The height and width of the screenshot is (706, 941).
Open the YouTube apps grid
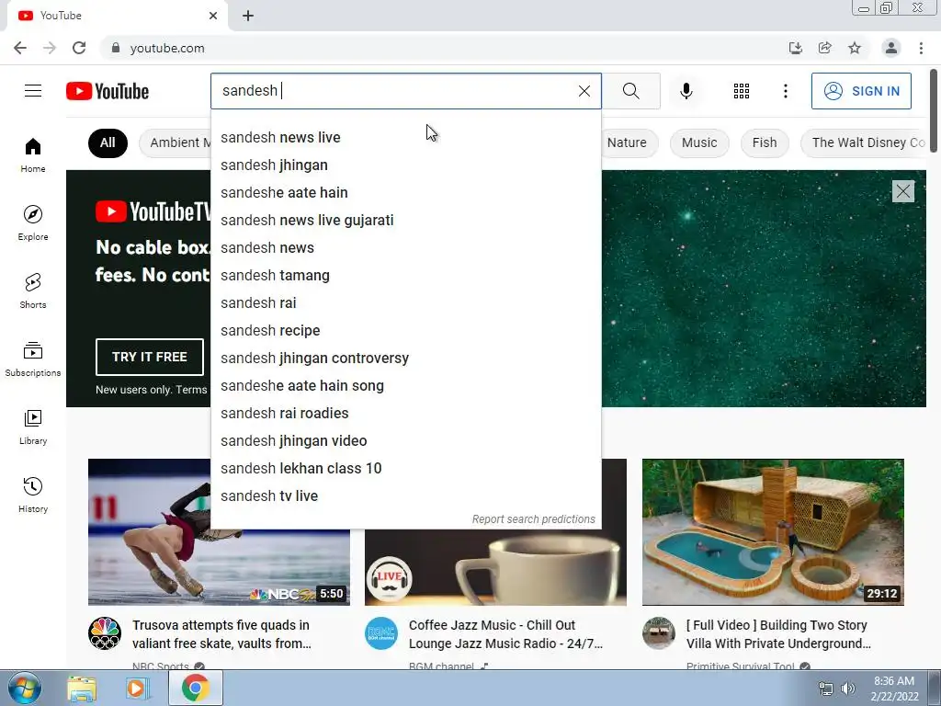742,91
